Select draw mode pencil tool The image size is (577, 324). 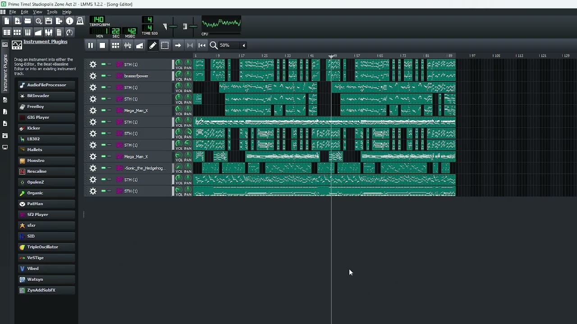pos(153,45)
